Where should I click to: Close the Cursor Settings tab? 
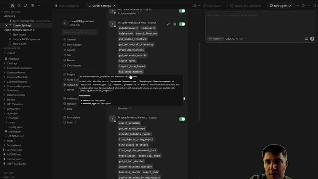pos(114,6)
